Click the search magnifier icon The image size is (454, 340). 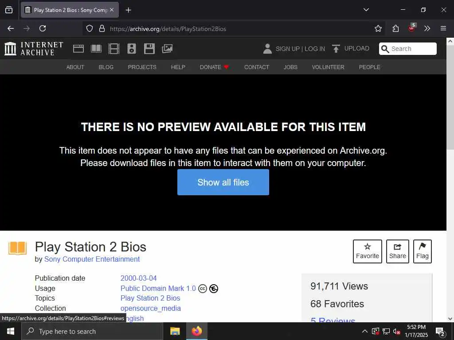pos(385,49)
